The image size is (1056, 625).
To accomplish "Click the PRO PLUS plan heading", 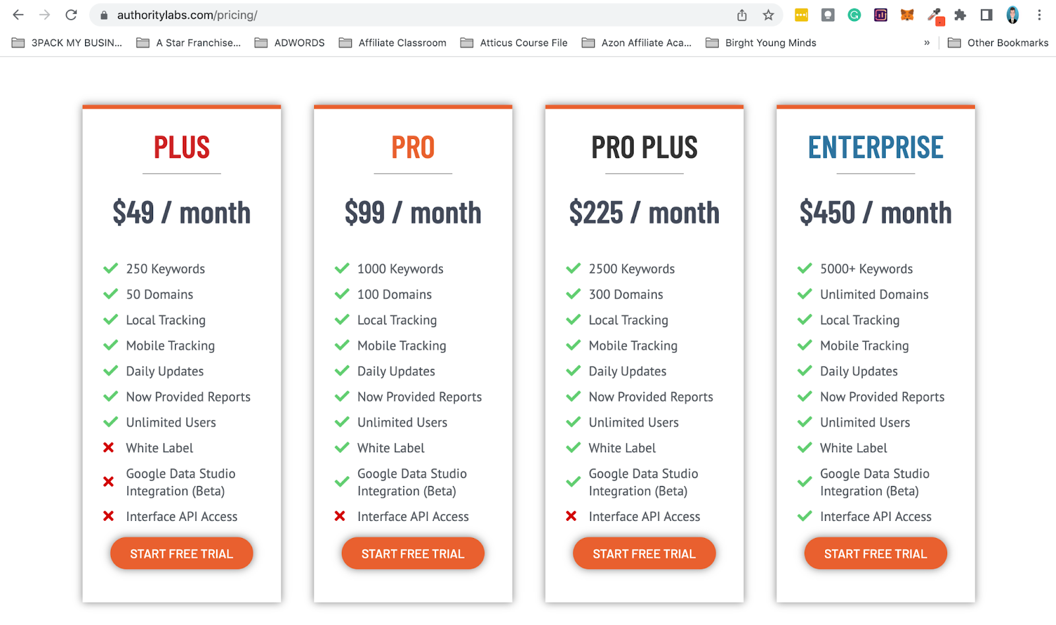I will 644,147.
